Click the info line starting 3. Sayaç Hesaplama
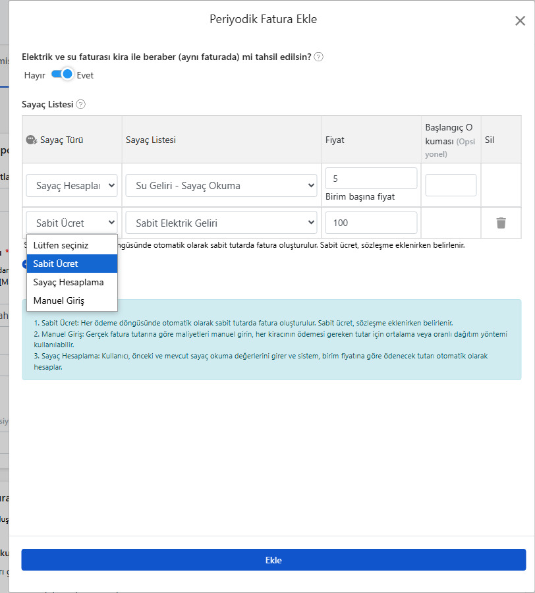The image size is (535, 593). [x=261, y=361]
